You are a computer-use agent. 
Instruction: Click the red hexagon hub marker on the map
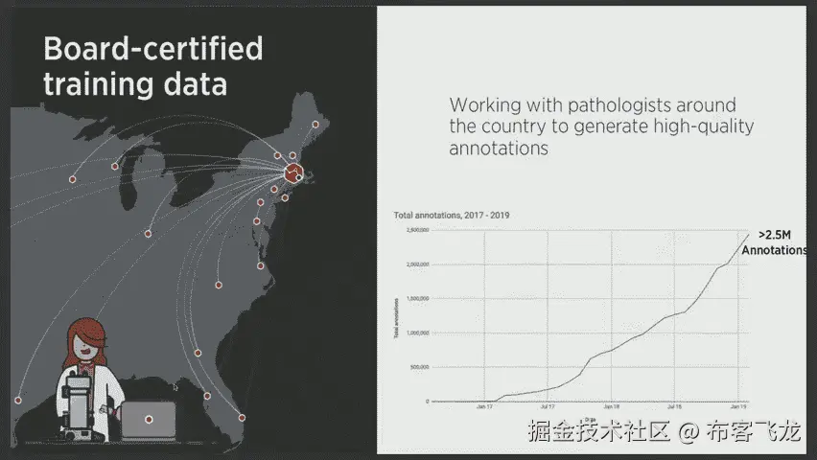(293, 172)
